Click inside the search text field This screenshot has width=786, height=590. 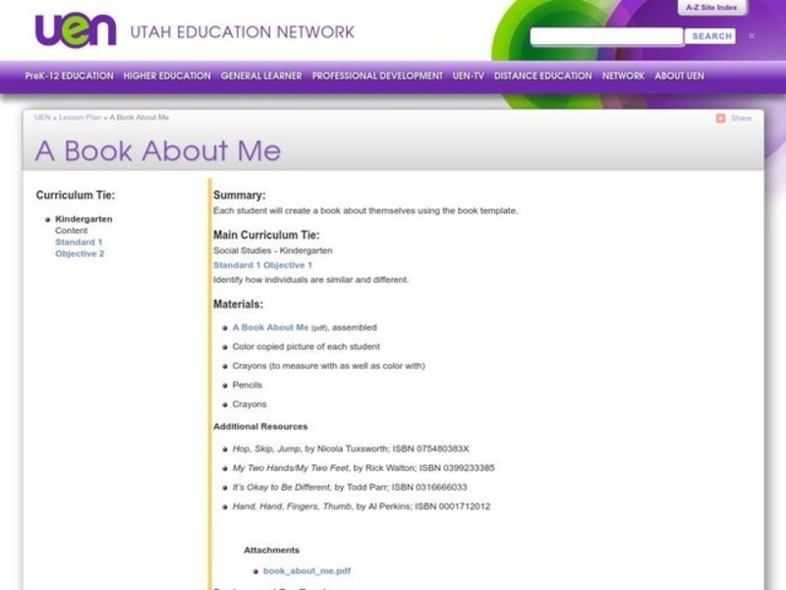pos(606,36)
